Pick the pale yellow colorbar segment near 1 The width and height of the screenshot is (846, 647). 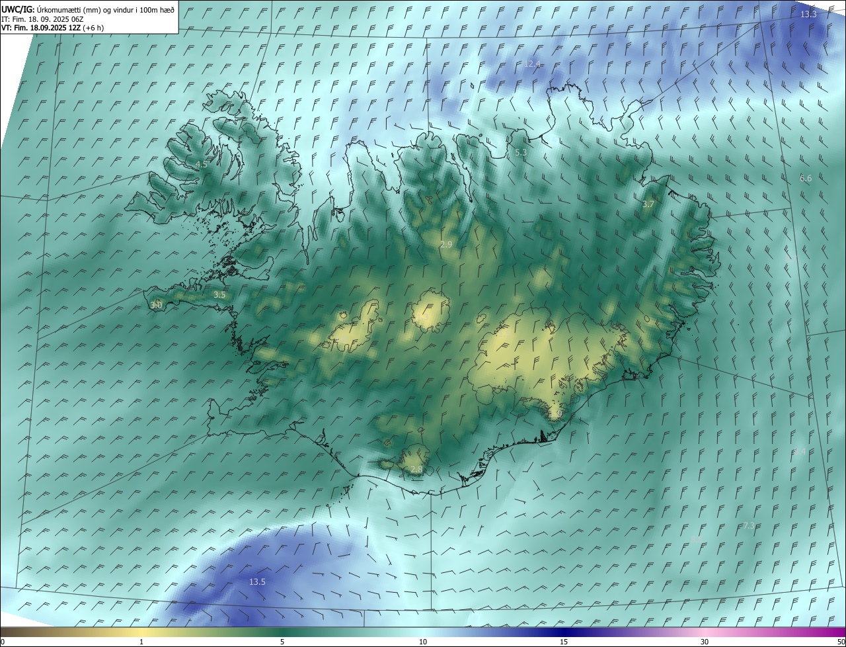[x=141, y=632]
